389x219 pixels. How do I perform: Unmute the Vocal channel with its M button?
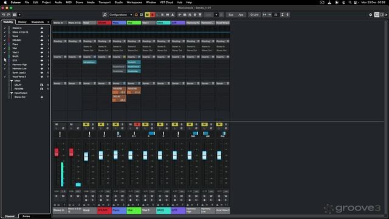tap(86, 124)
